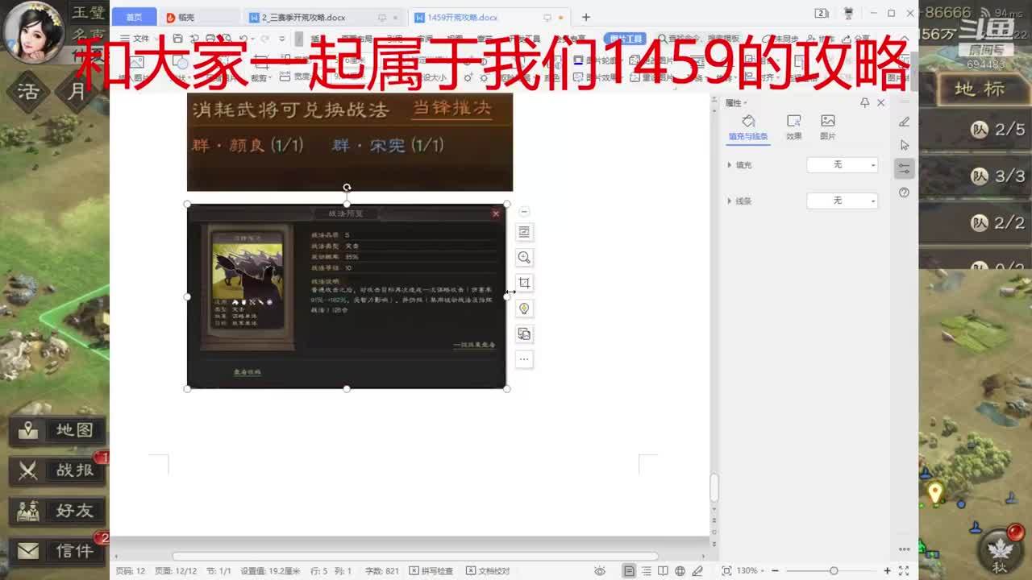Click the replace picture icon
Screen dimensions: 1032x580
[x=524, y=334]
